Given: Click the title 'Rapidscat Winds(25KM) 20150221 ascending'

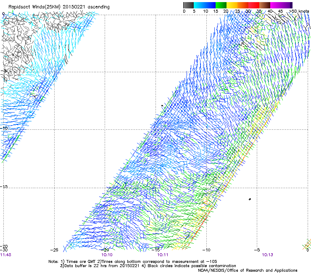Looking at the screenshot, I should 59,7.
